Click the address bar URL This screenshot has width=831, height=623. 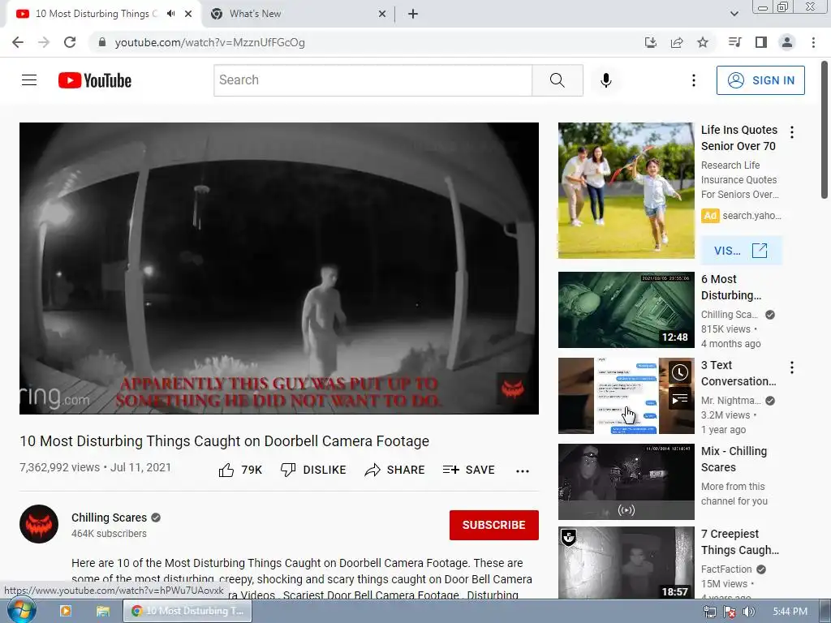209,42
